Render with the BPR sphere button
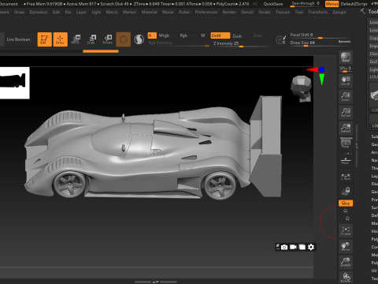The width and height of the screenshot is (378, 284). tap(346, 58)
